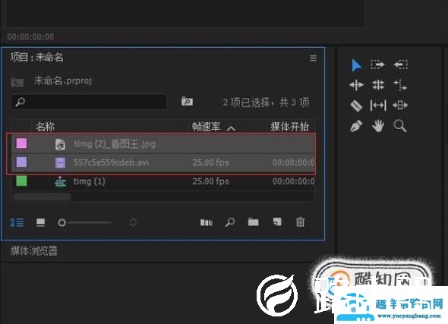This screenshot has height=324, width=448.
Task: Select the Zoom magnifier tool
Action: coord(400,126)
